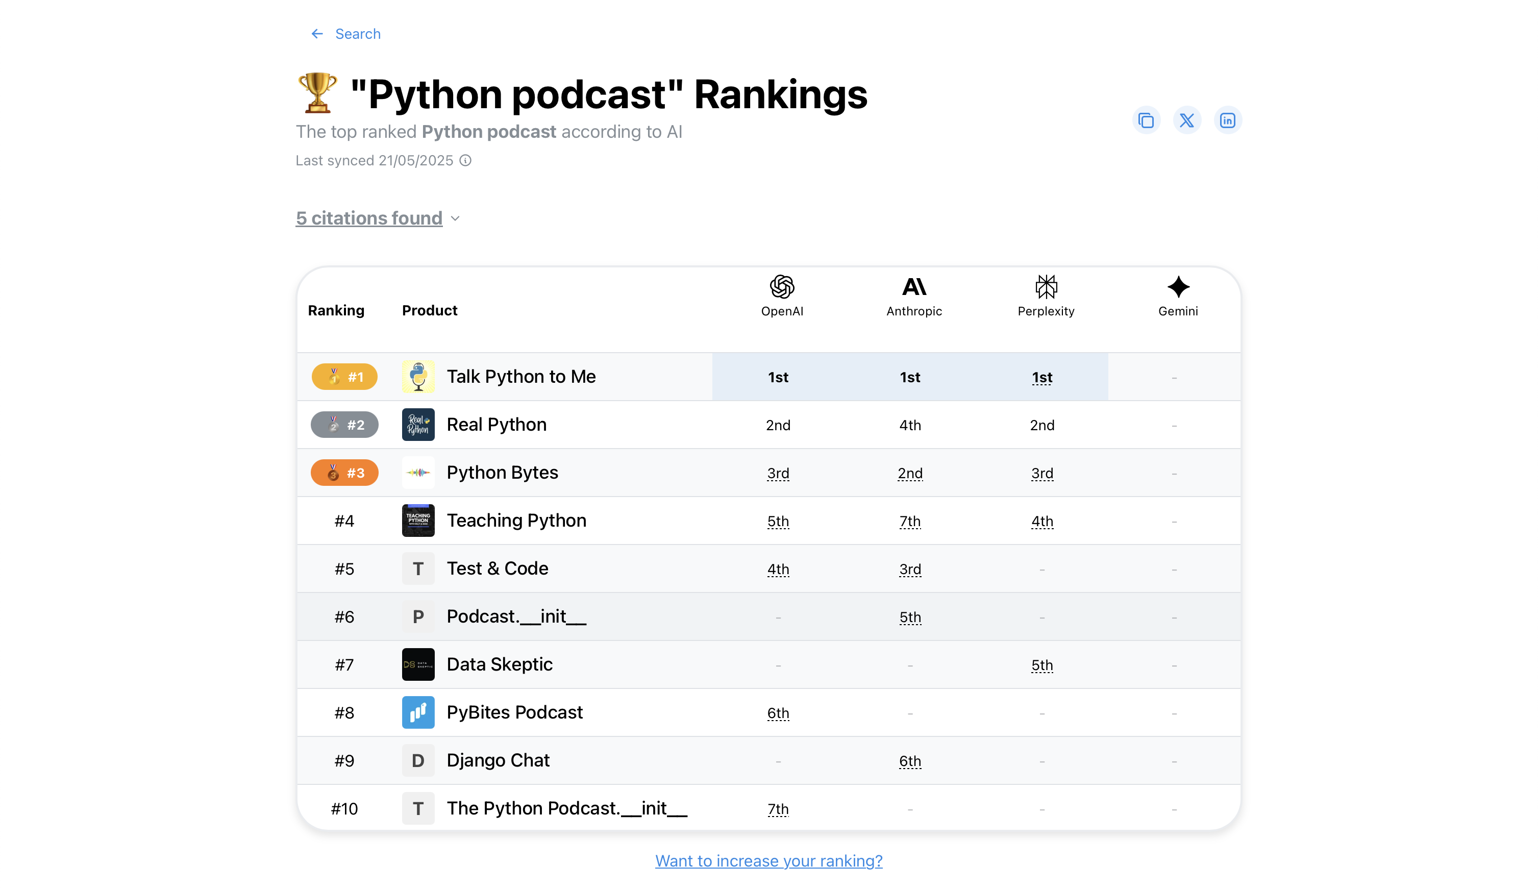The height and width of the screenshot is (889, 1538).
Task: Click the OpenAI logo column header
Action: pos(782,287)
